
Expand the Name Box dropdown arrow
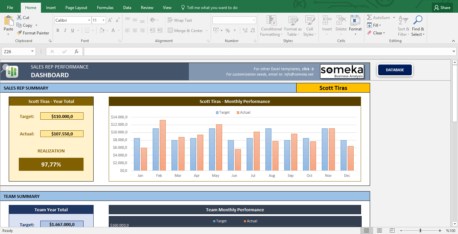(x=33, y=51)
